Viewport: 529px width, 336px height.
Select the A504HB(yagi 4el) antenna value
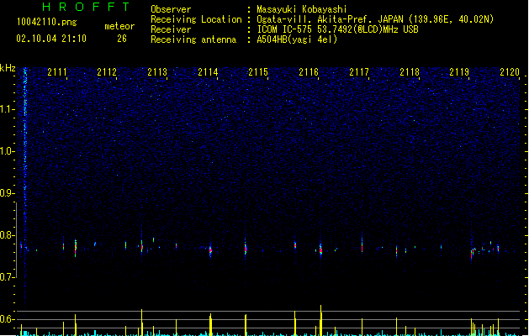pos(297,39)
